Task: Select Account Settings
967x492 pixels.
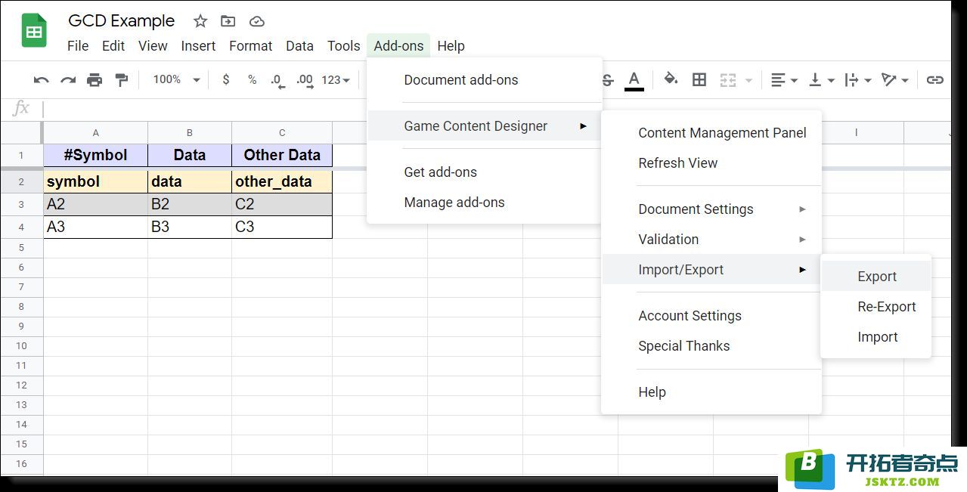Action: [711, 316]
